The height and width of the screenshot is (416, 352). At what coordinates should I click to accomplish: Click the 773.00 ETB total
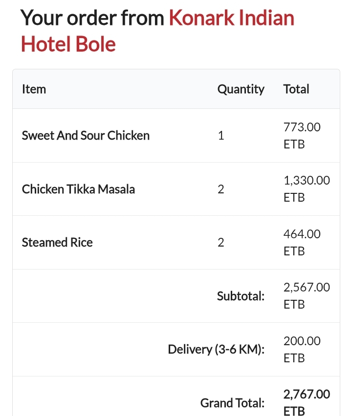[302, 136]
